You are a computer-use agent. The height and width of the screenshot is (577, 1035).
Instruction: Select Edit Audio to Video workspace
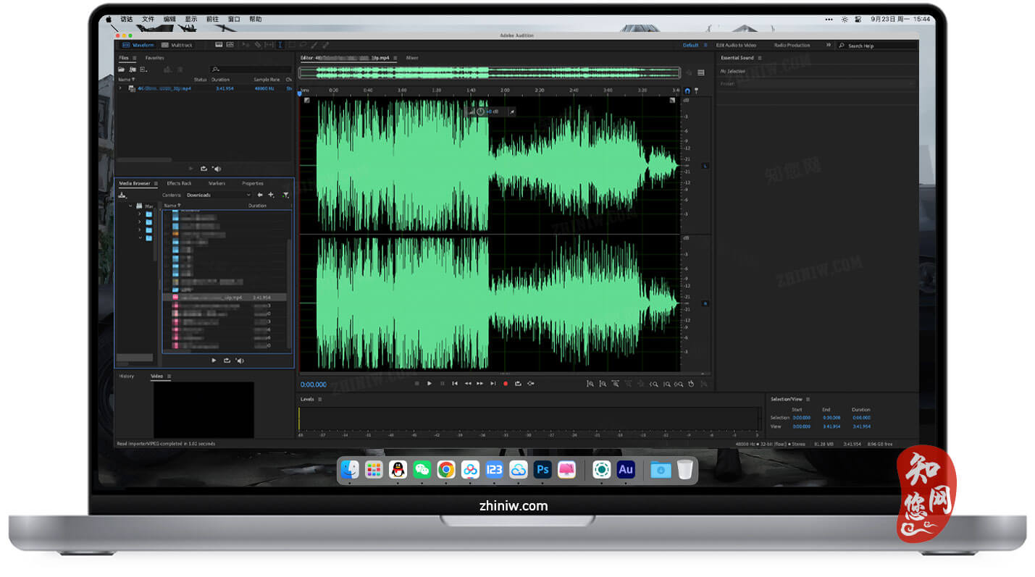point(736,45)
